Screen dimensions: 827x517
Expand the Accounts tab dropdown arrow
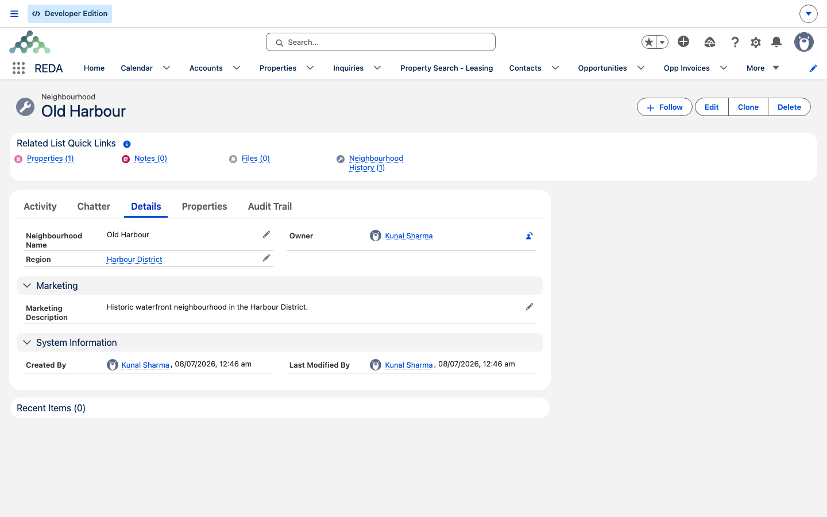coord(237,68)
